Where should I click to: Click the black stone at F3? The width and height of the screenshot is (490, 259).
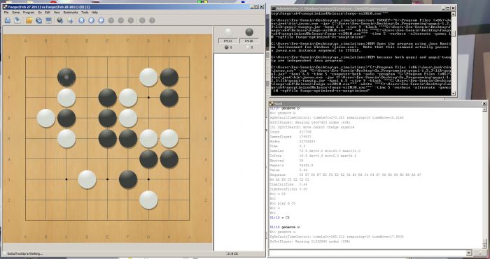[x=128, y=179]
